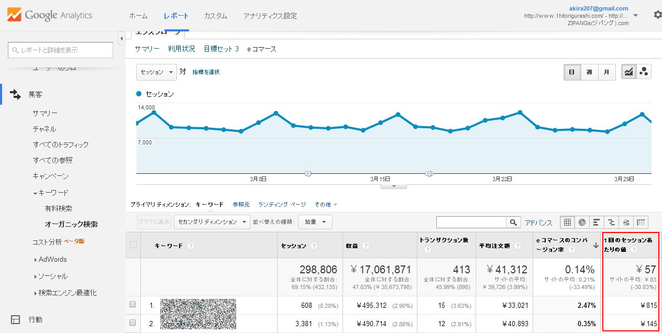Click the table search magnifier button
Screen dimensions: 662x333
(514, 223)
